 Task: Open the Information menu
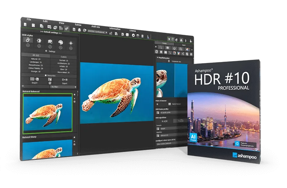pos(115,29)
